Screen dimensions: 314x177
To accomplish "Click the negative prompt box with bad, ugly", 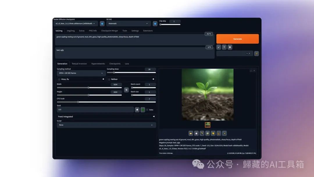I will click(135, 53).
